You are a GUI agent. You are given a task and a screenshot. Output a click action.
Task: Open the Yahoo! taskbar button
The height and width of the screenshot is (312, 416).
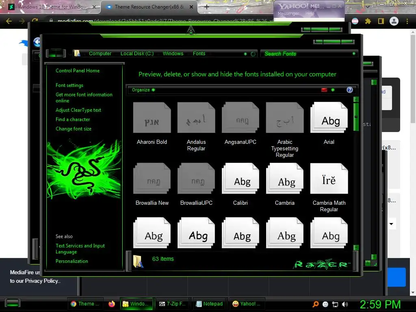pos(247,304)
